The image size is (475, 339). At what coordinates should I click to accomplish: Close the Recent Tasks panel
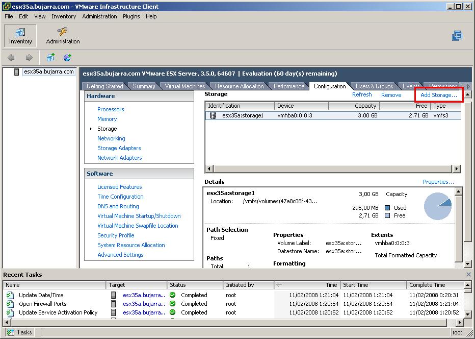469,274
